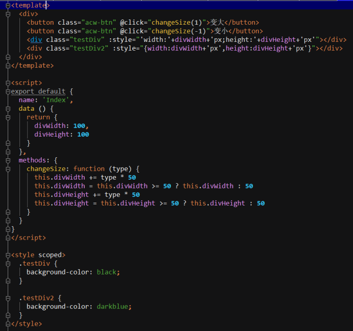This screenshot has height=331, width=353.
Task: Click the changeSize(-1) click handler text
Action: (179, 31)
